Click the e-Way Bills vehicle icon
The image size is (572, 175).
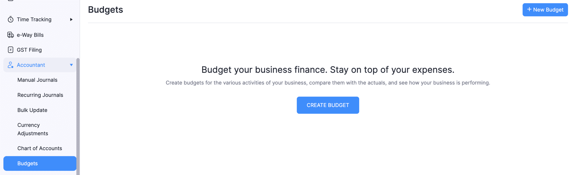click(10, 35)
